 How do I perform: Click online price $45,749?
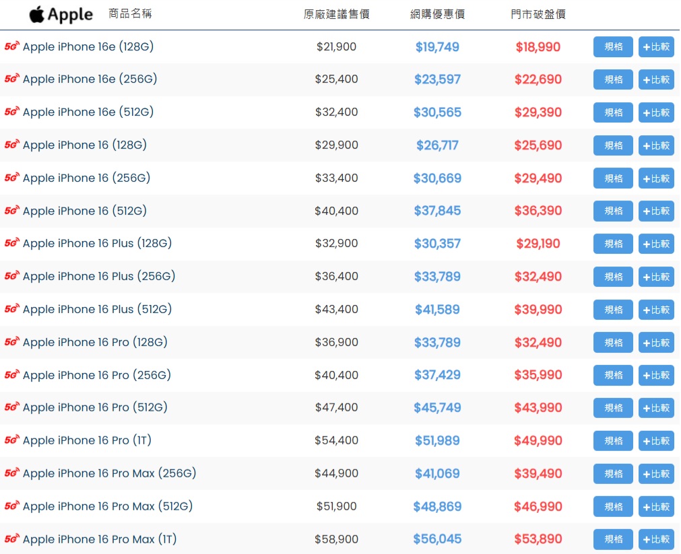tap(437, 408)
